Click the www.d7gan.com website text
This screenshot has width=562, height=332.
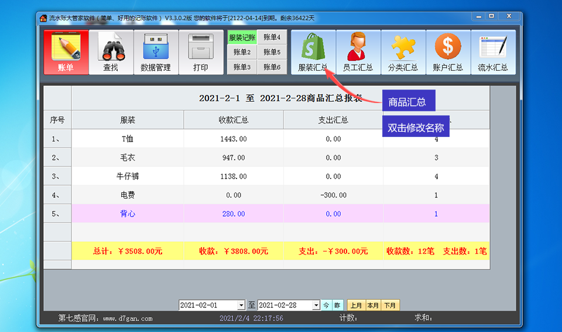coord(128,319)
